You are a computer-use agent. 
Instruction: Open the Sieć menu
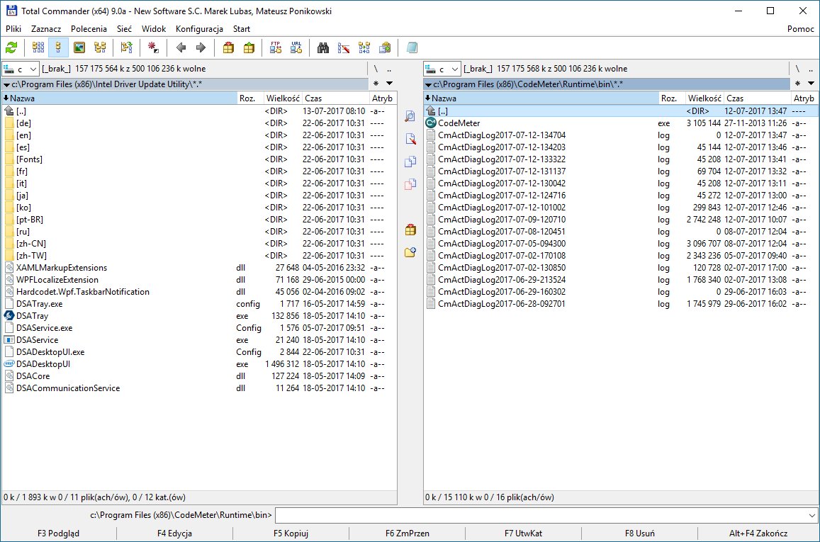(125, 29)
